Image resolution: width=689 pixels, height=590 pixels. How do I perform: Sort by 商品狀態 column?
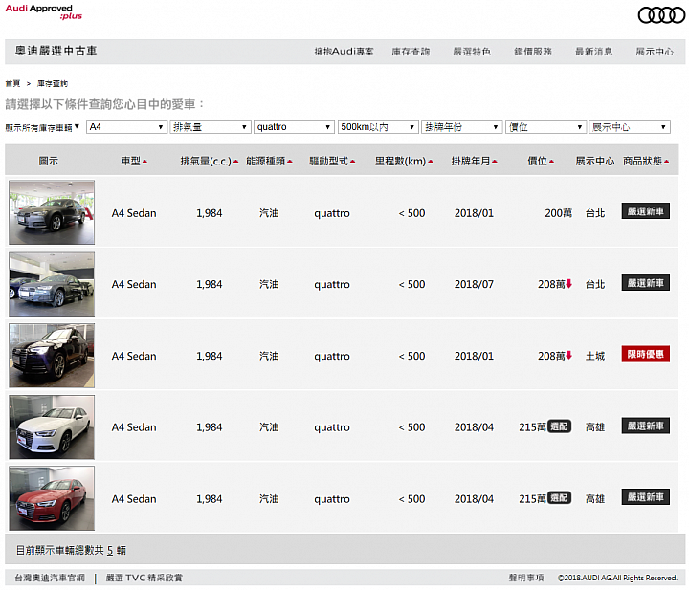[646, 162]
